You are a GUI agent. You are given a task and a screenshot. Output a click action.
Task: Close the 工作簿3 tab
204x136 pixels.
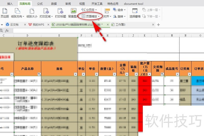point(153,24)
